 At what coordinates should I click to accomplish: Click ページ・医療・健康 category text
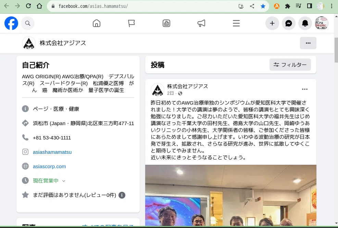point(56,109)
